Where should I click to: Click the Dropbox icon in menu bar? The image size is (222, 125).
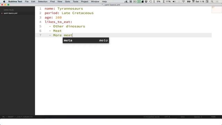[146, 1]
